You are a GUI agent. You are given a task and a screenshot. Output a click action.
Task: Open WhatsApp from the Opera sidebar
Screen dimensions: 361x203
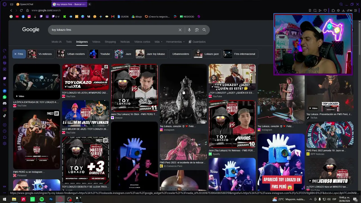coord(5,97)
